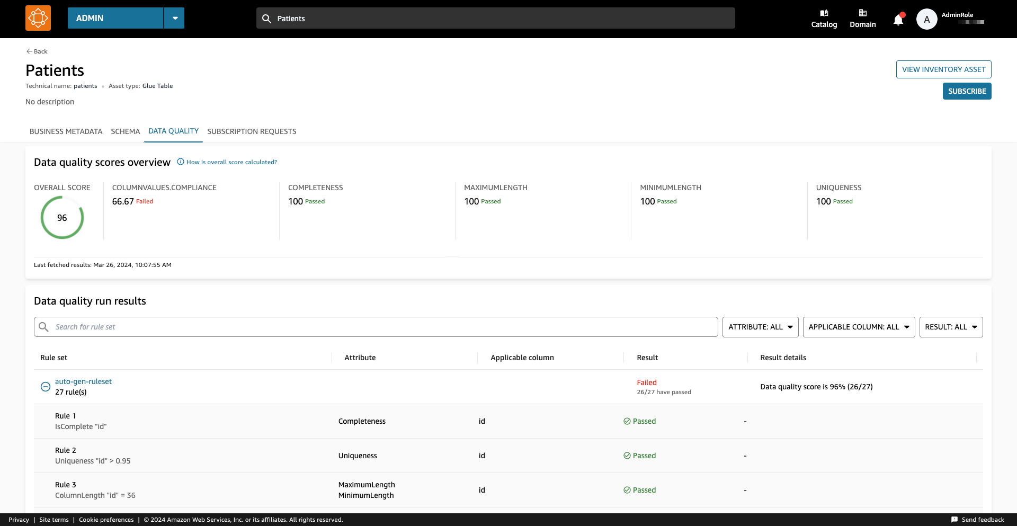The height and width of the screenshot is (526, 1017).
Task: Open the APPLICABLE COLUMN: ALL filter dropdown
Action: [x=859, y=327]
